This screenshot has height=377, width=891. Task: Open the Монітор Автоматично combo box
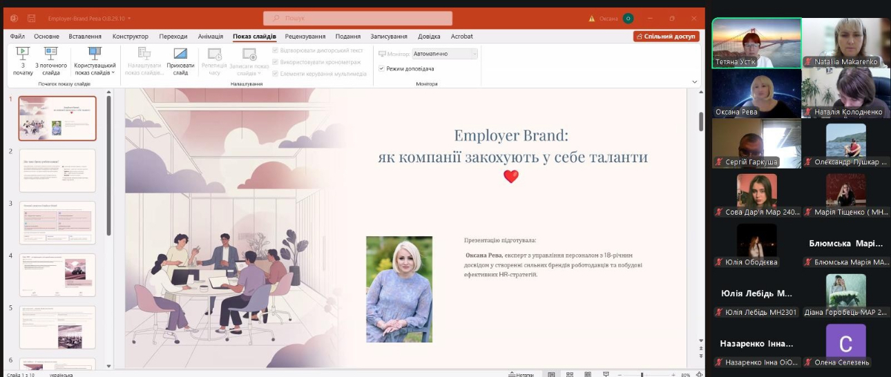point(444,54)
